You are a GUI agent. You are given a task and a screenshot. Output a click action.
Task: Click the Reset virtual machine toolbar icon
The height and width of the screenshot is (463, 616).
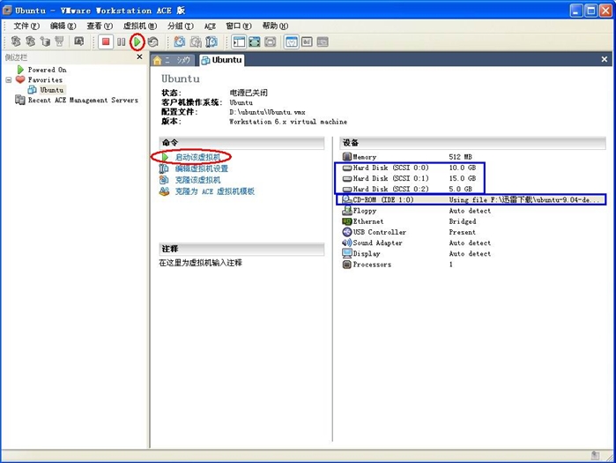152,41
